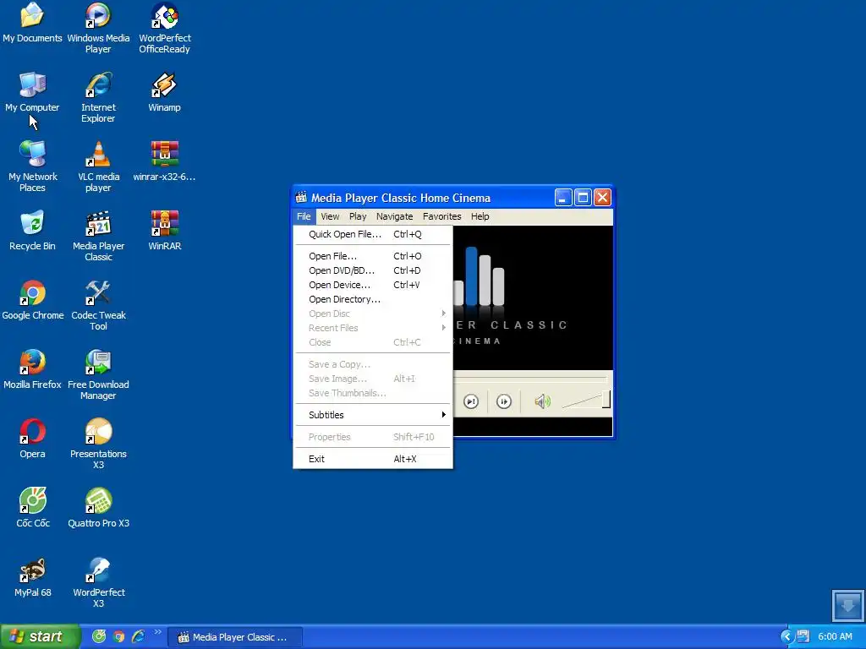
Task: Minimize the Media Player Classic window
Action: (562, 198)
